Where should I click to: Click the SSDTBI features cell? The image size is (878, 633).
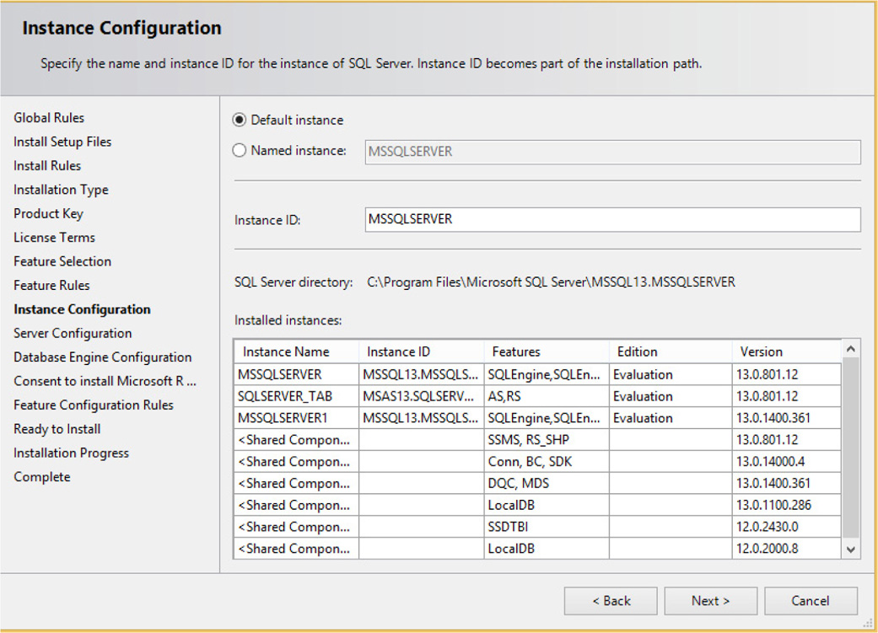tap(547, 528)
